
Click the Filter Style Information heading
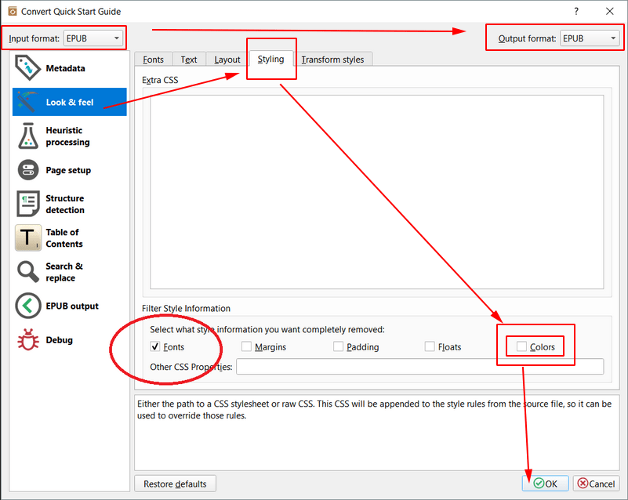(x=186, y=308)
